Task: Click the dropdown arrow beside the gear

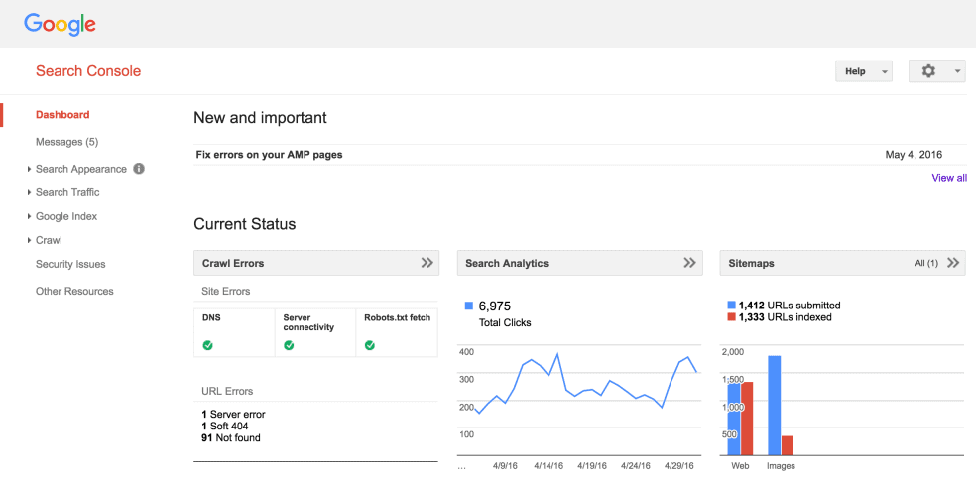Action: click(957, 72)
